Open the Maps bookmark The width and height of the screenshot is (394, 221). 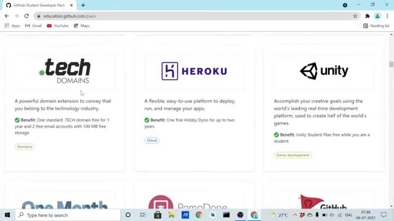click(x=82, y=26)
